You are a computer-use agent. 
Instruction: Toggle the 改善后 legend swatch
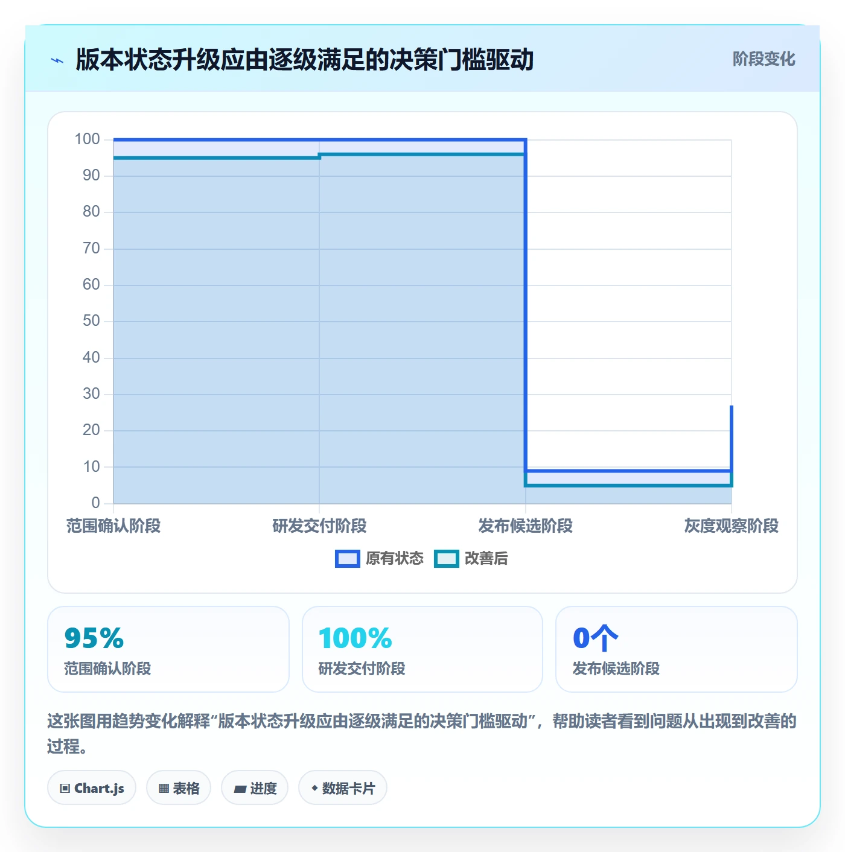(447, 559)
